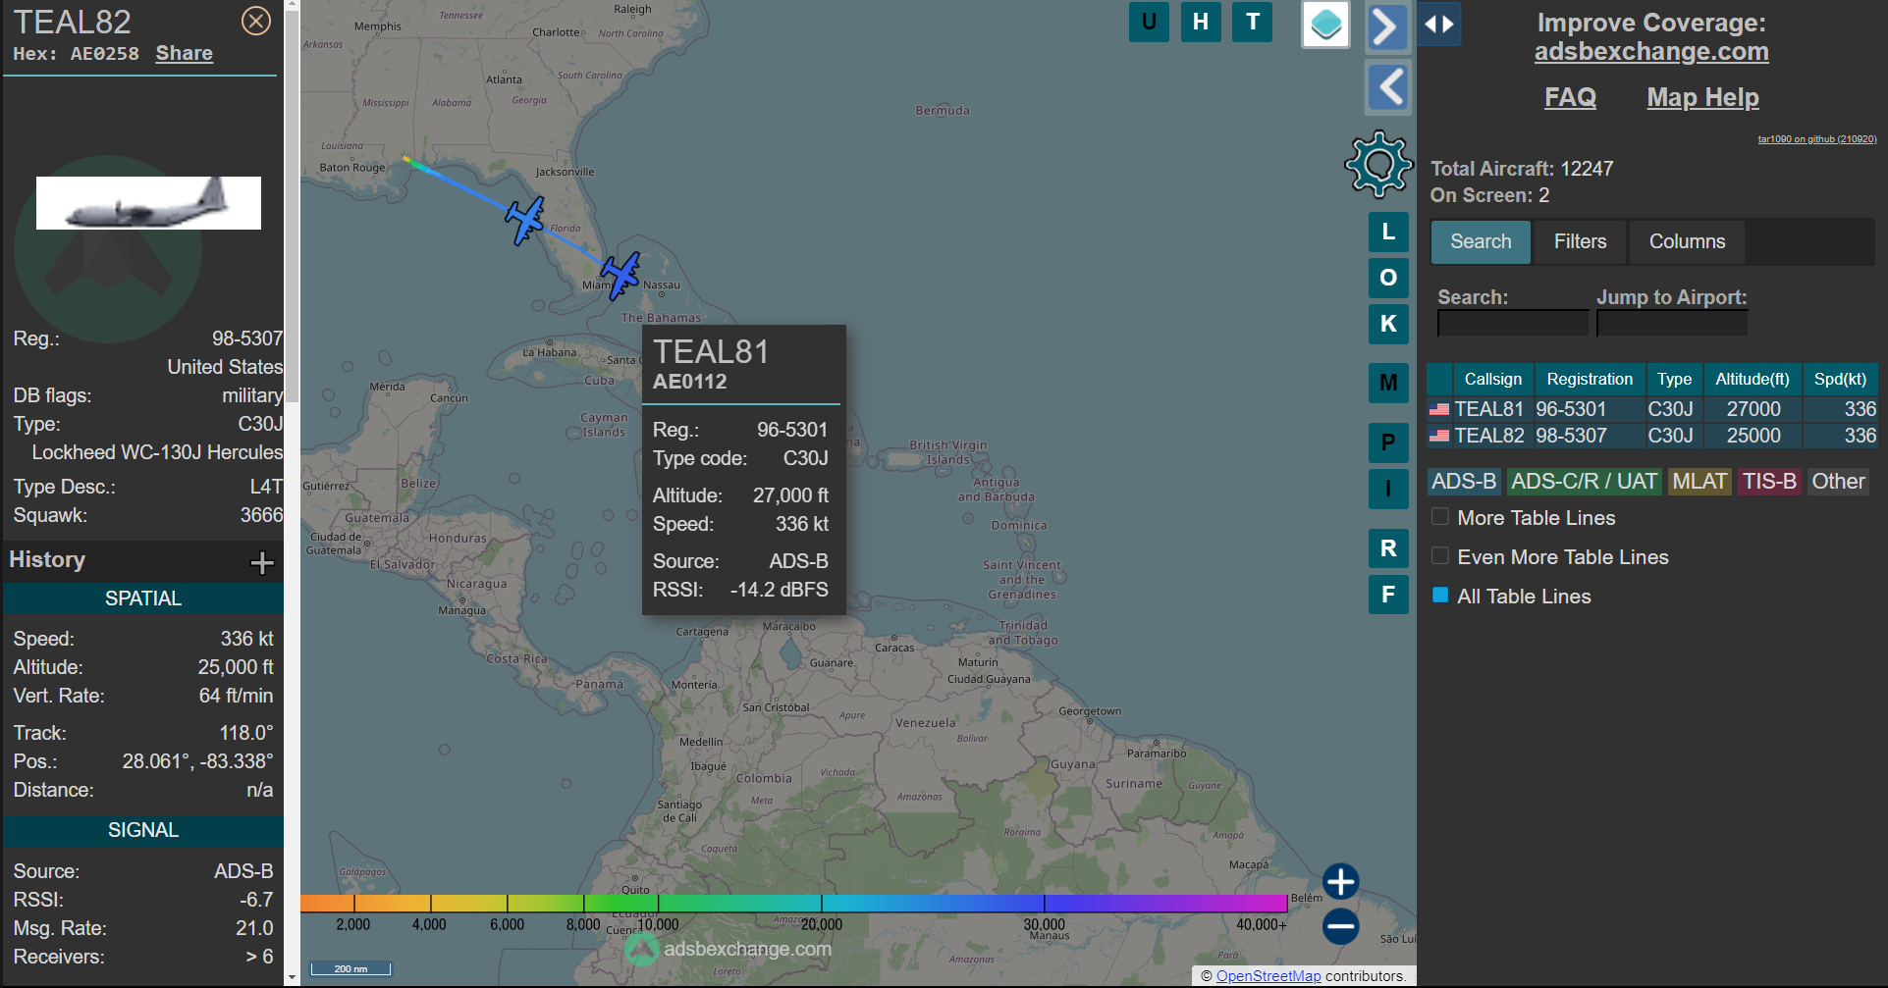Viewport: 1888px width, 988px height.
Task: Click the SIGNAL section header
Action: pyautogui.click(x=143, y=830)
